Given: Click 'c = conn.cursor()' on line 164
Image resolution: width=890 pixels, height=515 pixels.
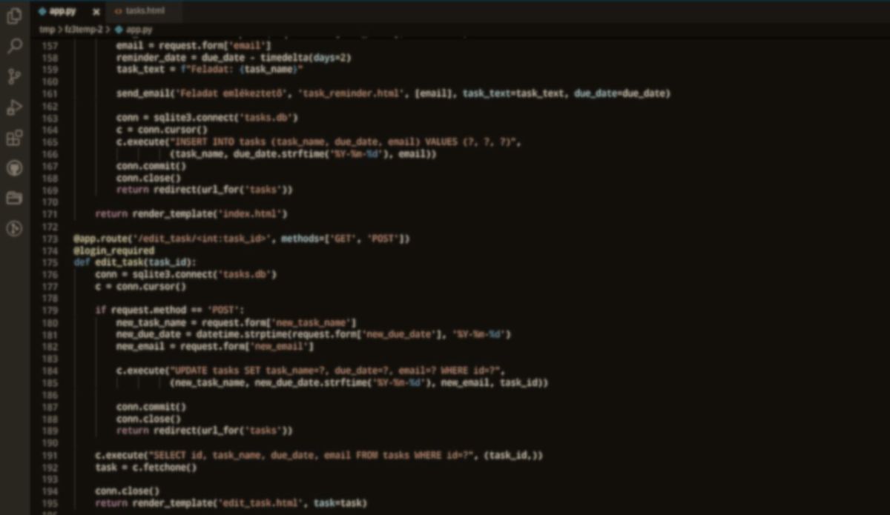Looking at the screenshot, I should coord(162,130).
